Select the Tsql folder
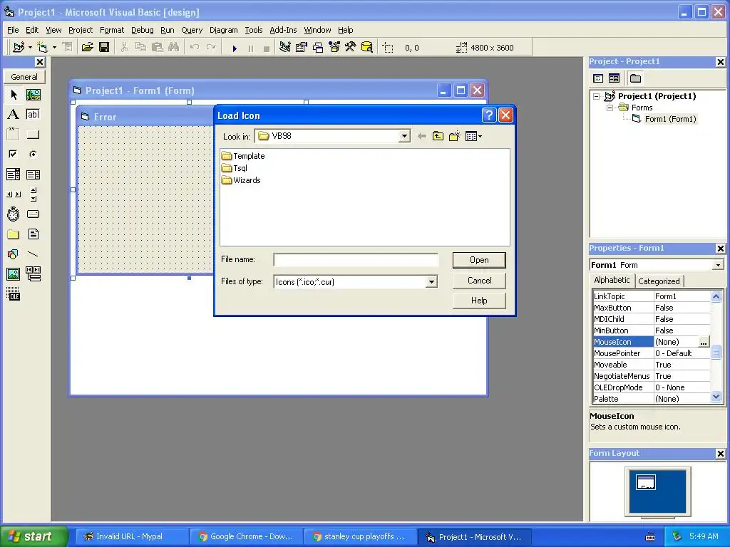This screenshot has height=547, width=730. (x=235, y=168)
